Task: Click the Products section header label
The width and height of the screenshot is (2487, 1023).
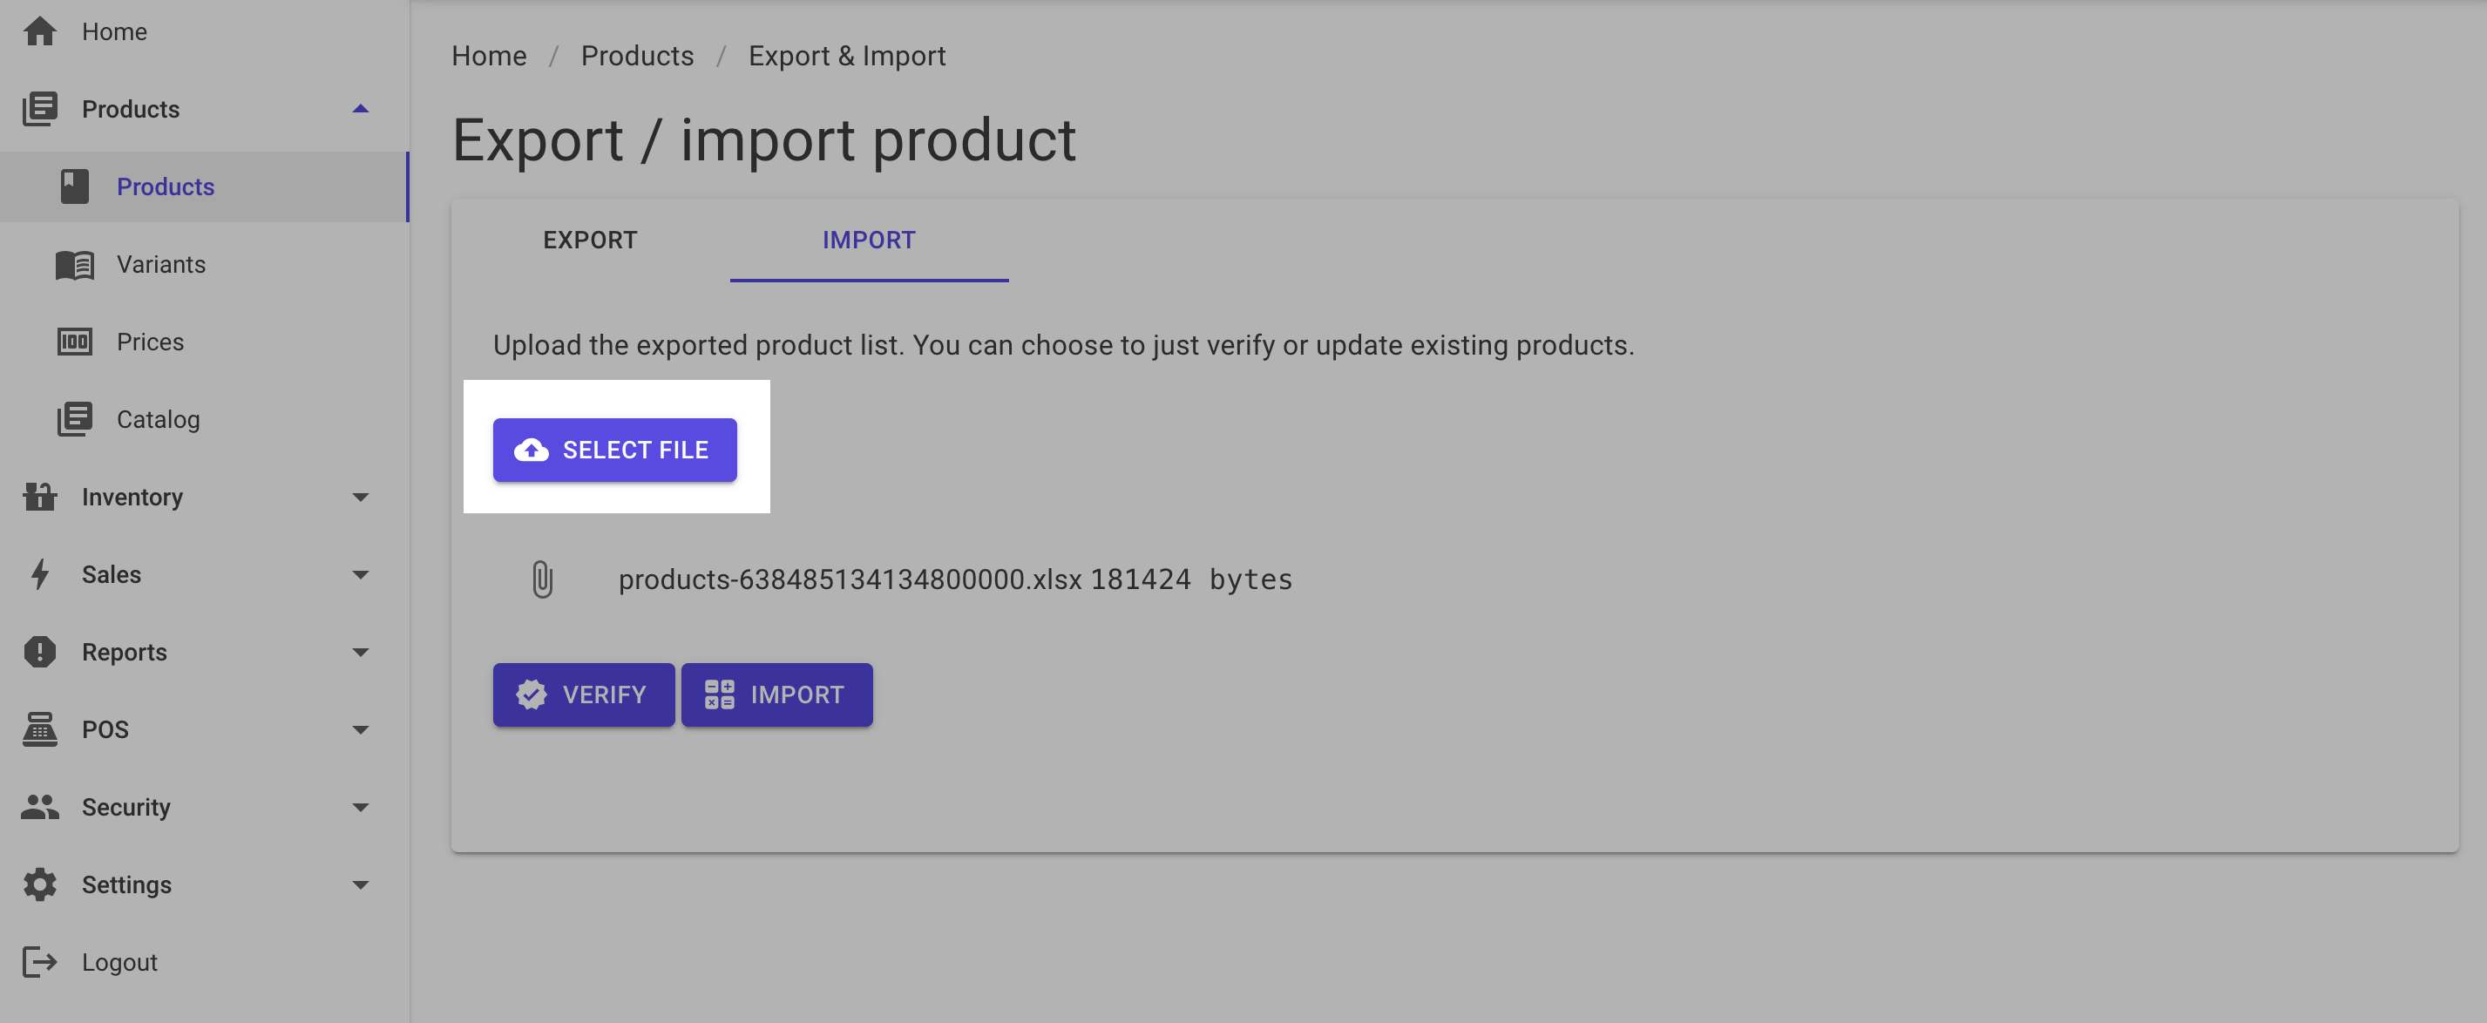Action: 131,109
